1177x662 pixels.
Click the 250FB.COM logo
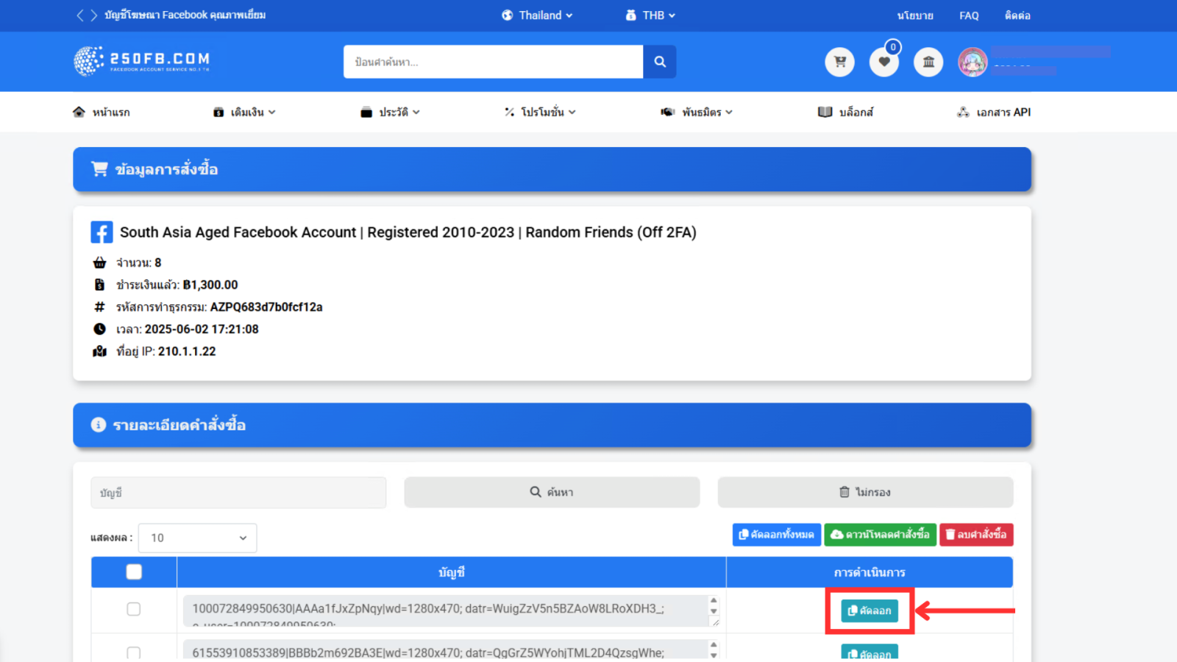tap(142, 61)
